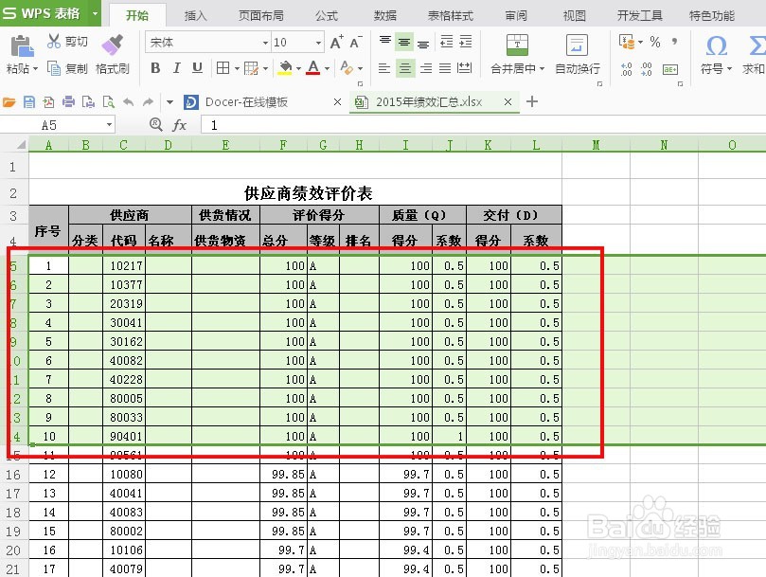Save the workbook with disk icon

pyautogui.click(x=29, y=102)
